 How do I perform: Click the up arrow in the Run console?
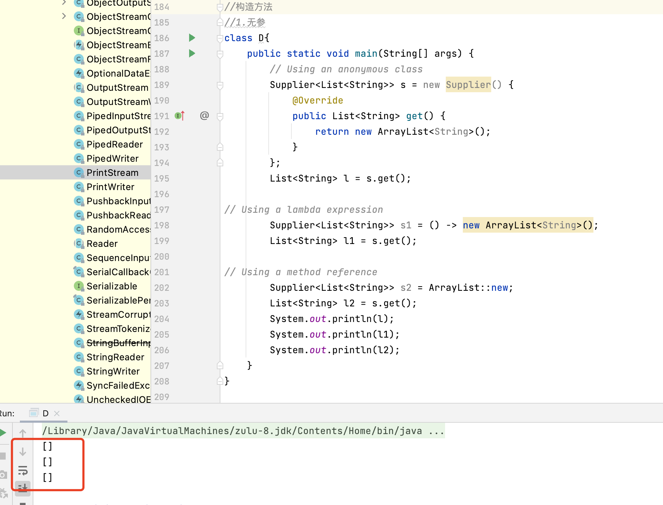click(23, 433)
